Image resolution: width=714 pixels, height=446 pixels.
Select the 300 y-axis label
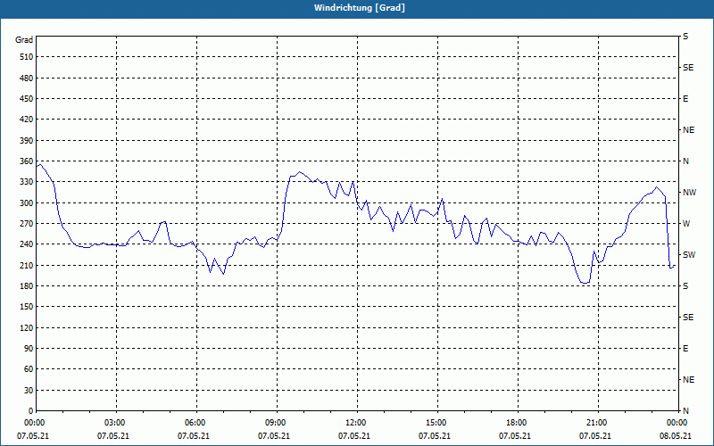(27, 203)
